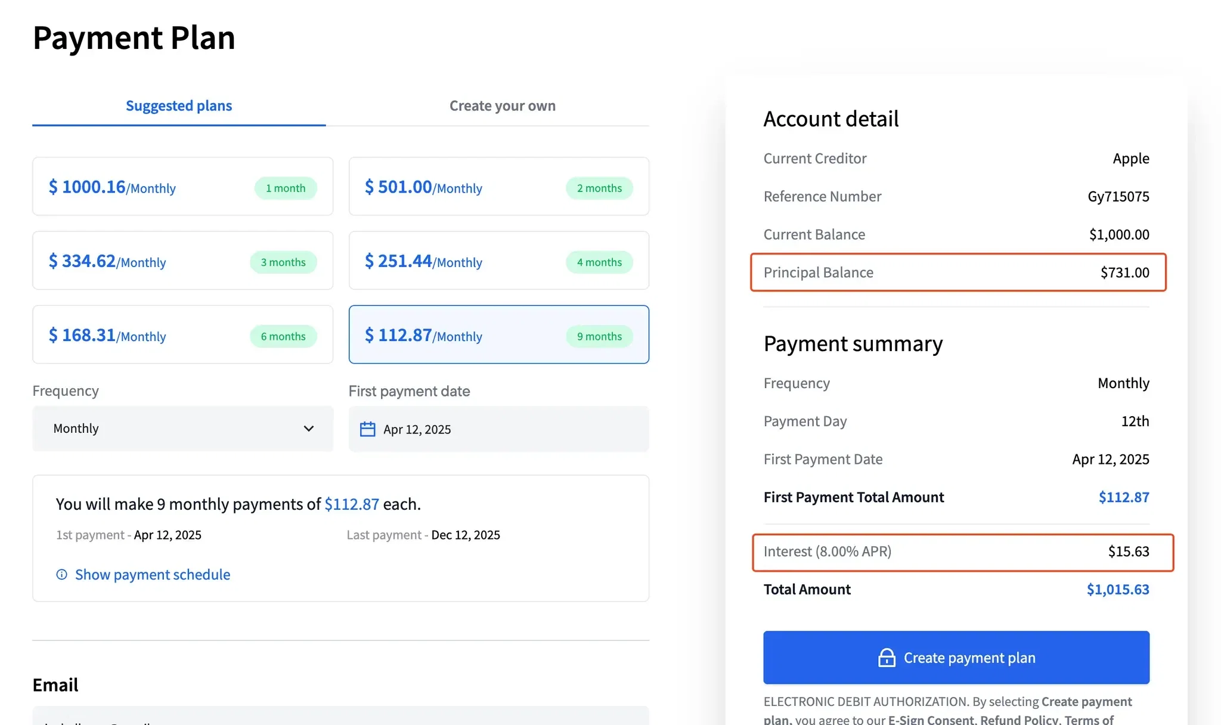Select the Suggested plans tab
This screenshot has height=725, width=1221.
pyautogui.click(x=179, y=106)
